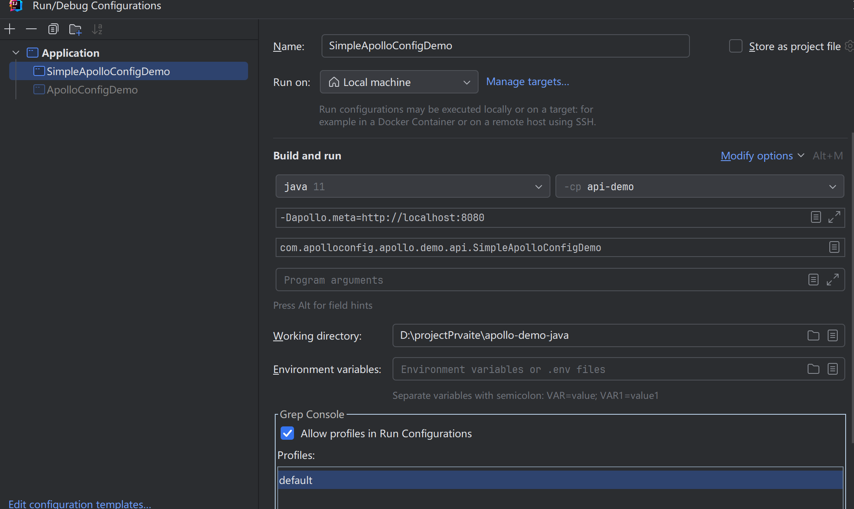Sort configurations alphabetically
Image resolution: width=854 pixels, height=509 pixels.
point(97,29)
